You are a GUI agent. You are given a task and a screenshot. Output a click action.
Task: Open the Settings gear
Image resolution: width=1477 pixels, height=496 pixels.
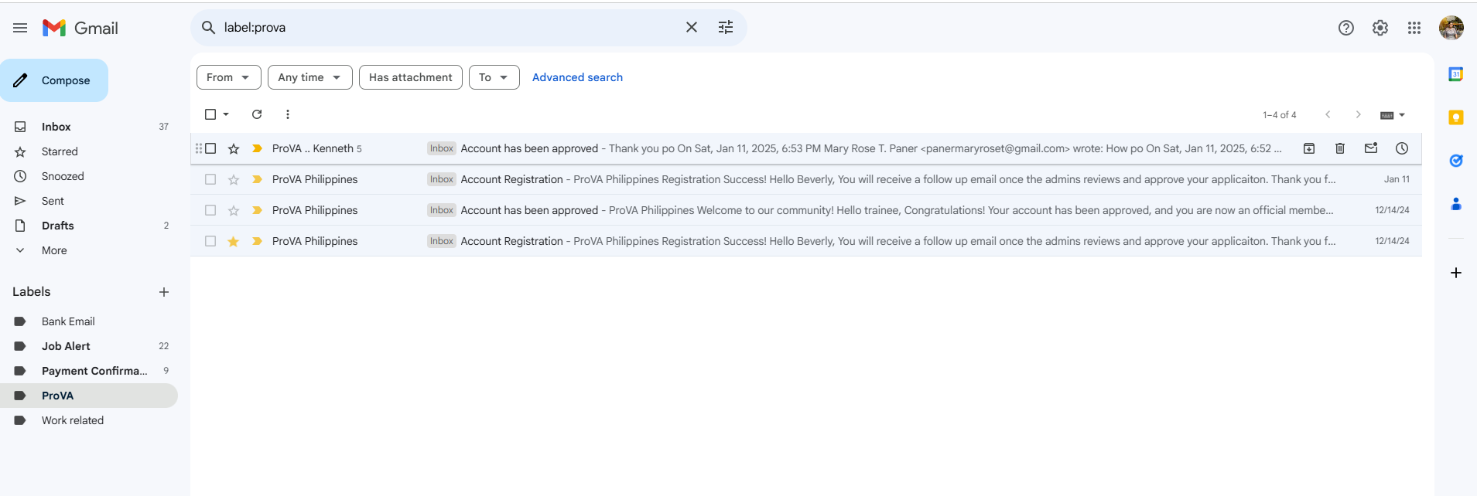coord(1380,28)
